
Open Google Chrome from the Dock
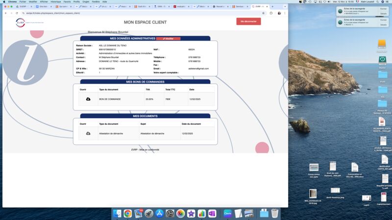[x=127, y=214]
